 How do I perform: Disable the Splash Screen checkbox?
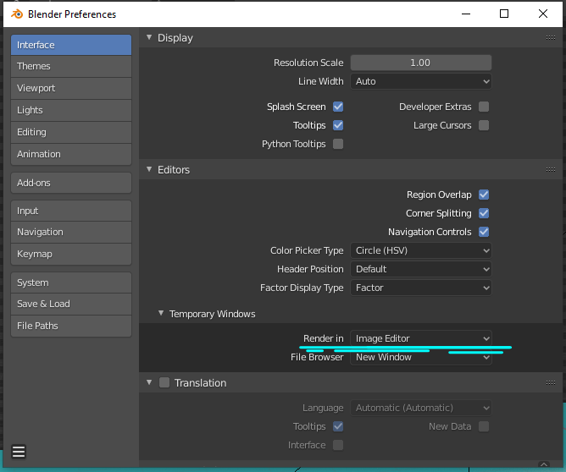[x=338, y=107]
